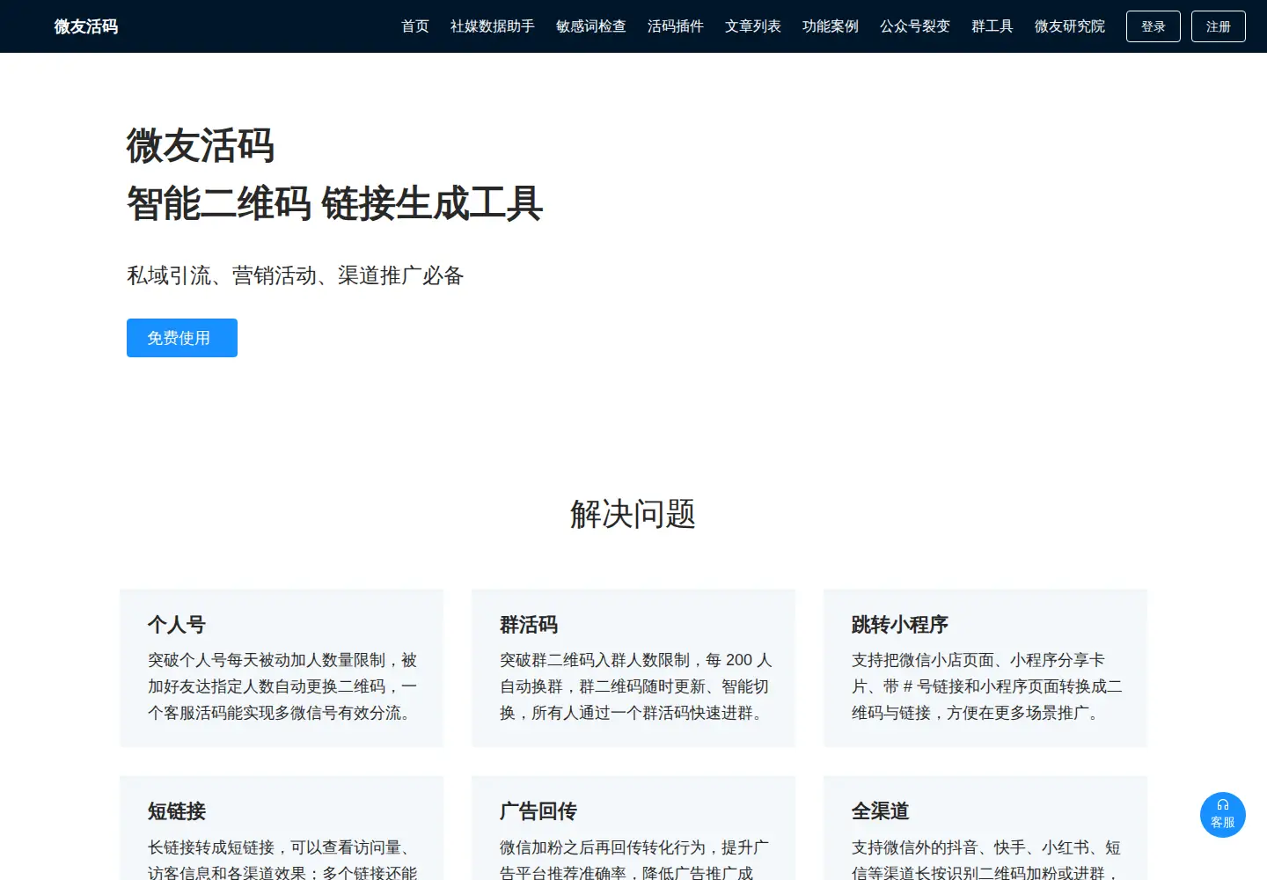
Task: Select 公众号裂变 in the nav bar
Action: tap(915, 26)
